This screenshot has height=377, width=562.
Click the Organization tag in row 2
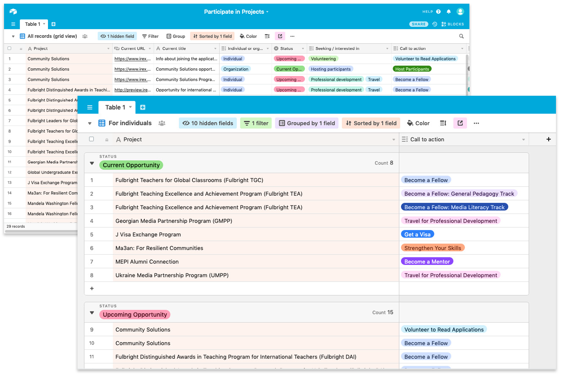click(x=236, y=69)
